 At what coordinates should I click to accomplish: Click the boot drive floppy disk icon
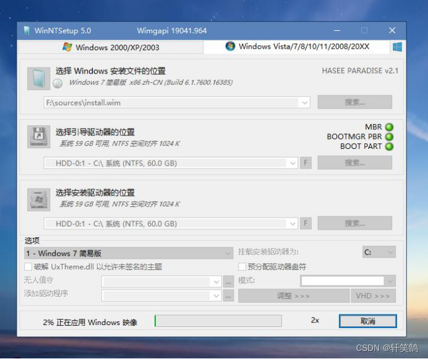point(38,137)
